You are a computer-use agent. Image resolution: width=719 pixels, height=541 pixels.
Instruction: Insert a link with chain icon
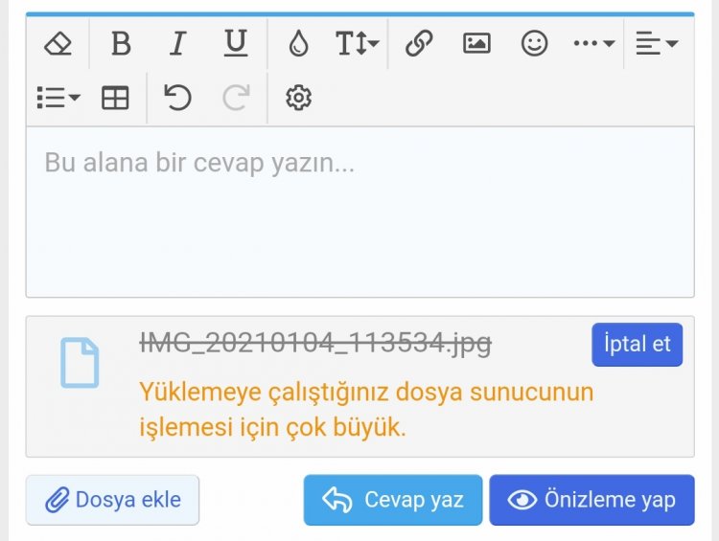click(419, 43)
